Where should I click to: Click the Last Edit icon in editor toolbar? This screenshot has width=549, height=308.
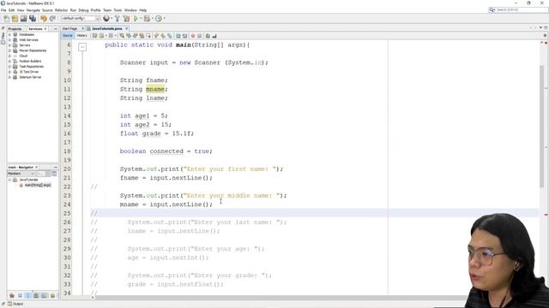pos(94,36)
